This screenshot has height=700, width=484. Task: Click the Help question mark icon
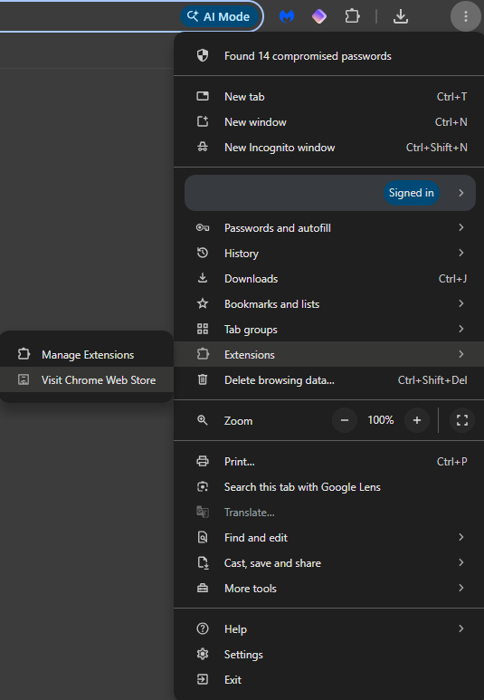[x=203, y=628]
